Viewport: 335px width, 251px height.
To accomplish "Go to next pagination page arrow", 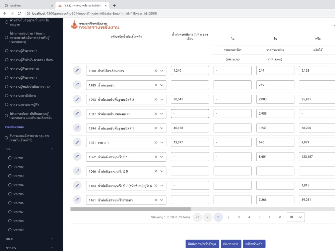I will coord(270,217).
